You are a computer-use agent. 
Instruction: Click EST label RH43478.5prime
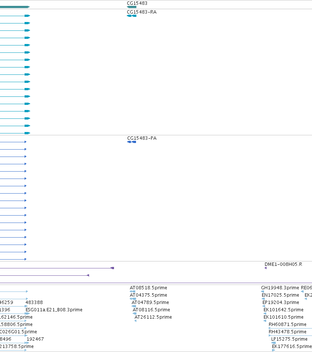287,331
